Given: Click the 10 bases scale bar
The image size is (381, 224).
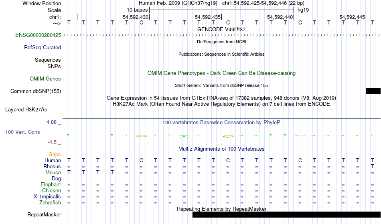Looking at the screenshot, I should tap(222, 10).
